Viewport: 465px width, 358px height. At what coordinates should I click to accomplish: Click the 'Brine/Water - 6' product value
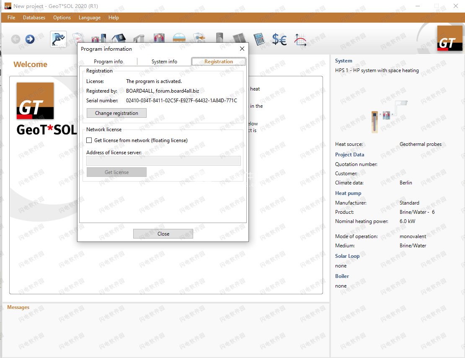point(417,212)
